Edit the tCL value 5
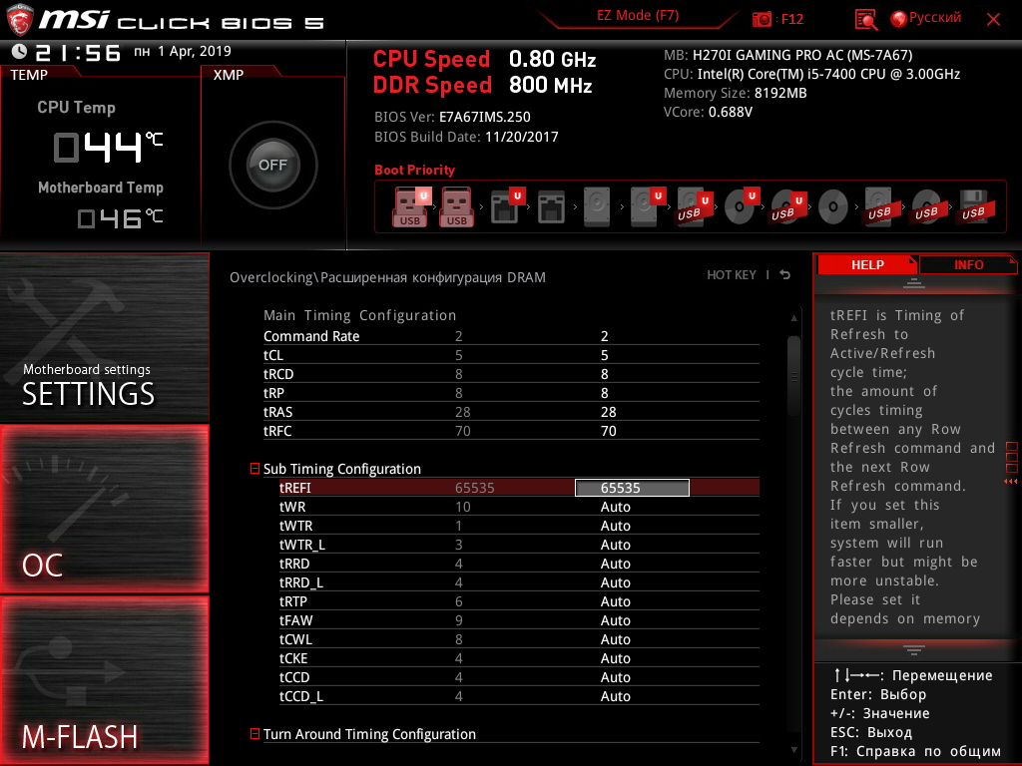Viewport: 1022px width, 766px height. tap(604, 355)
